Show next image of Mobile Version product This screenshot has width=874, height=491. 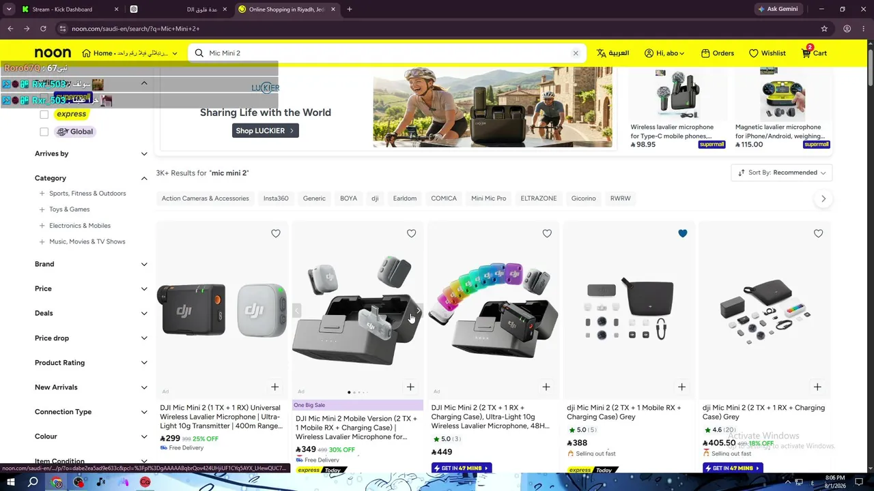[418, 311]
